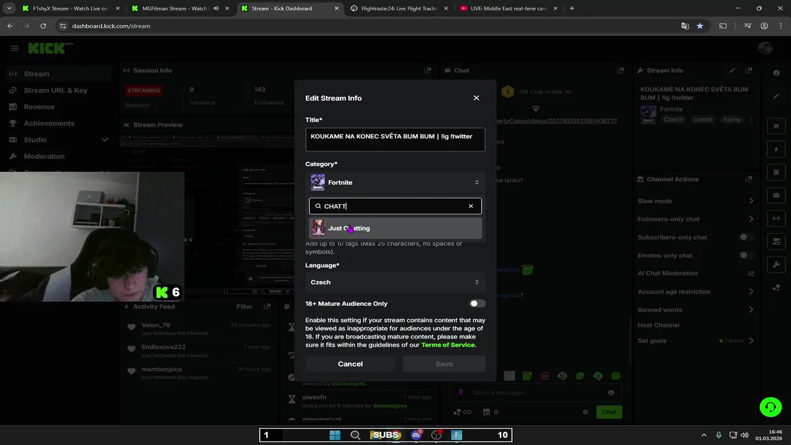791x445 pixels.
Task: Open Discord from the taskbar
Action: click(416, 435)
